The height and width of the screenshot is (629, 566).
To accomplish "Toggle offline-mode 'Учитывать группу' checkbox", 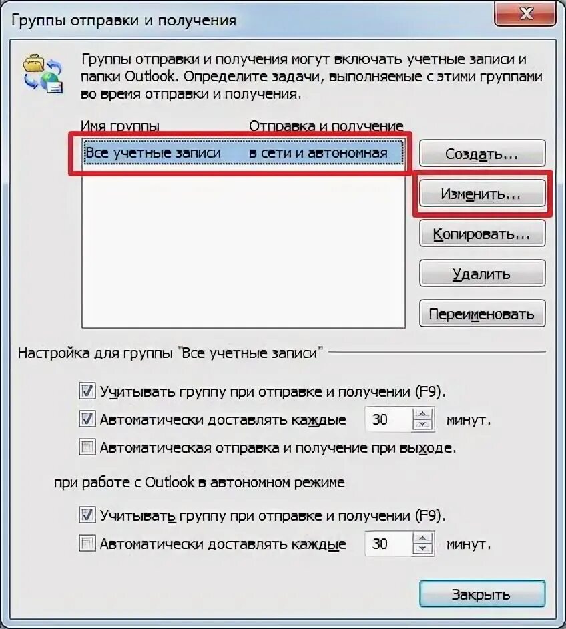I will click(x=87, y=515).
